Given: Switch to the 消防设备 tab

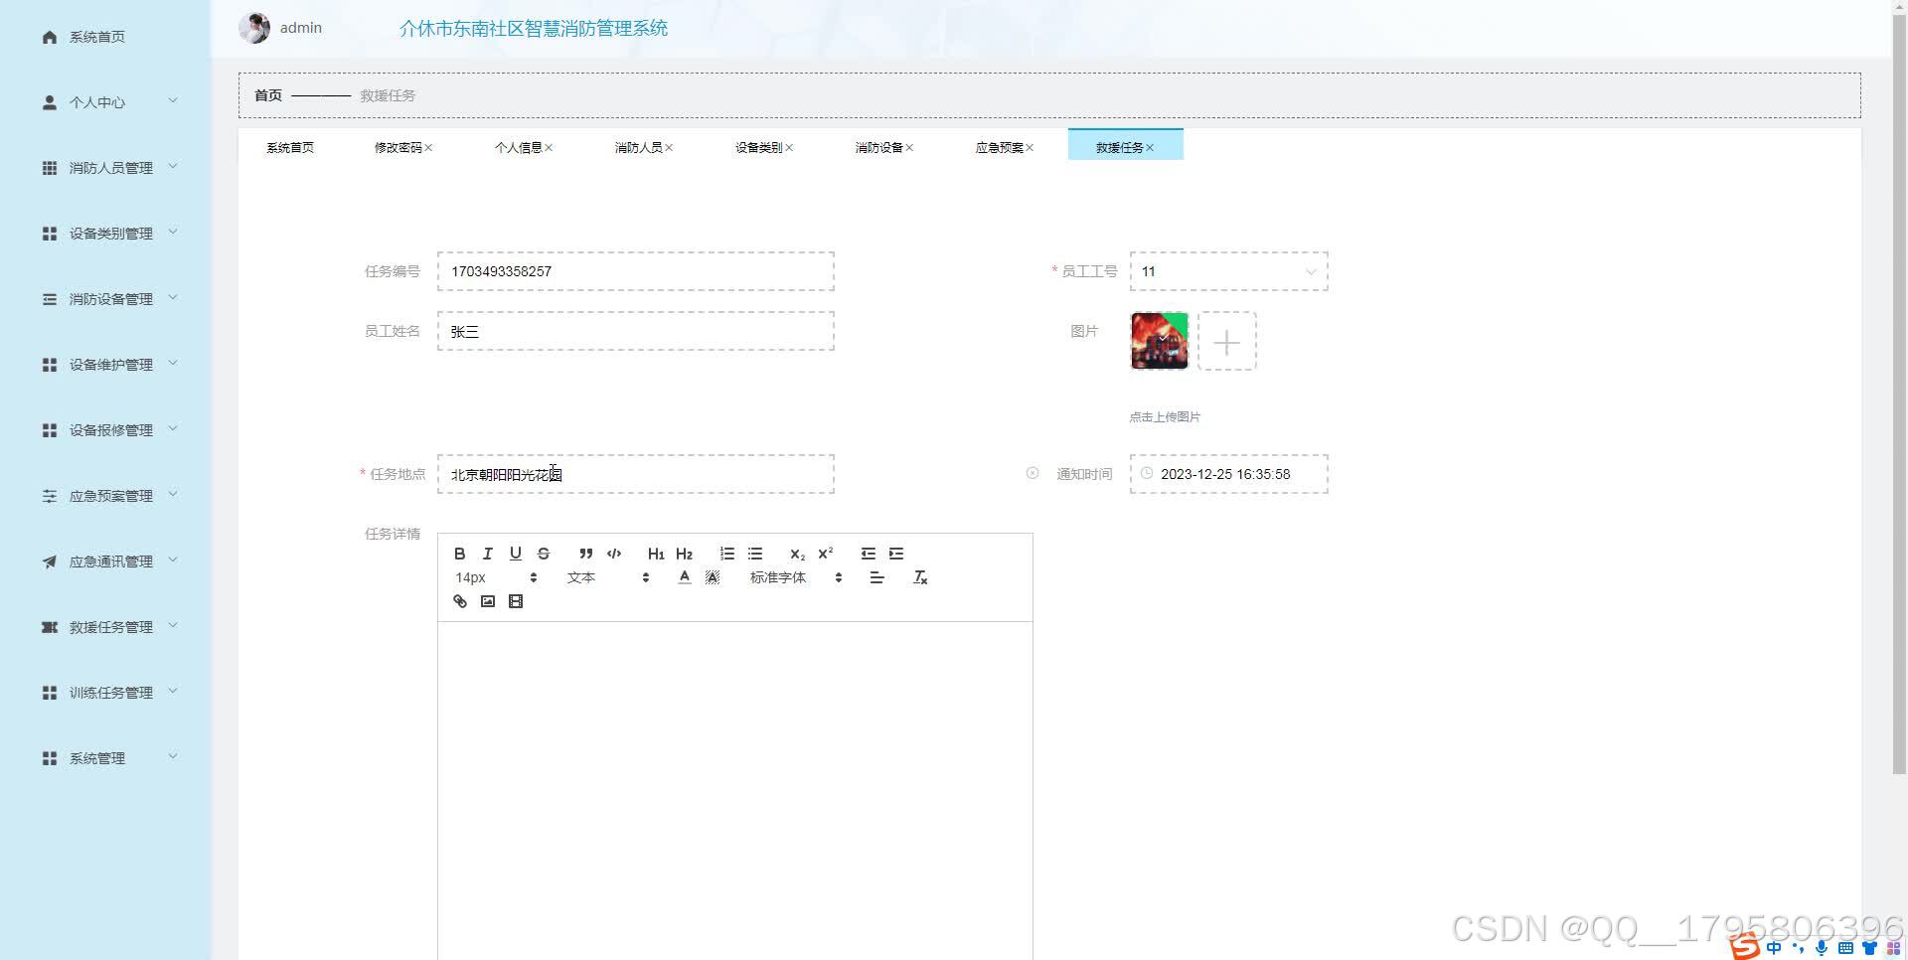Looking at the screenshot, I should tap(877, 146).
